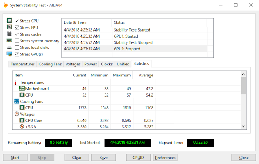
Task: Click the RAM module icon beside Stress system memory
Action: click(x=9, y=40)
